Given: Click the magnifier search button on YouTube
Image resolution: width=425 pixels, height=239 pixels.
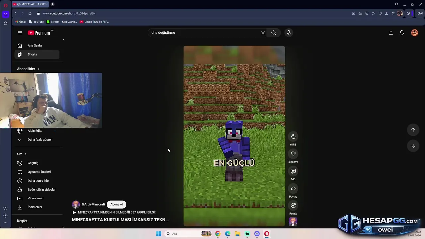Looking at the screenshot, I should [274, 33].
